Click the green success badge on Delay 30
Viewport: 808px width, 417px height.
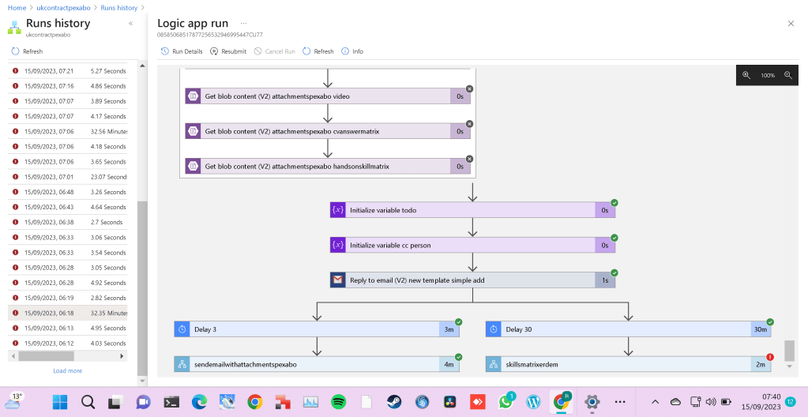(x=770, y=321)
